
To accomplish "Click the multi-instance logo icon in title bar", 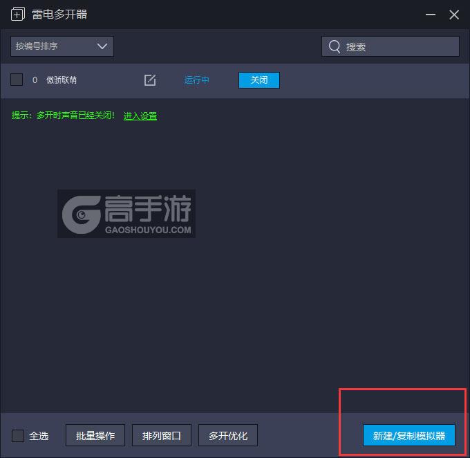I will [18, 14].
